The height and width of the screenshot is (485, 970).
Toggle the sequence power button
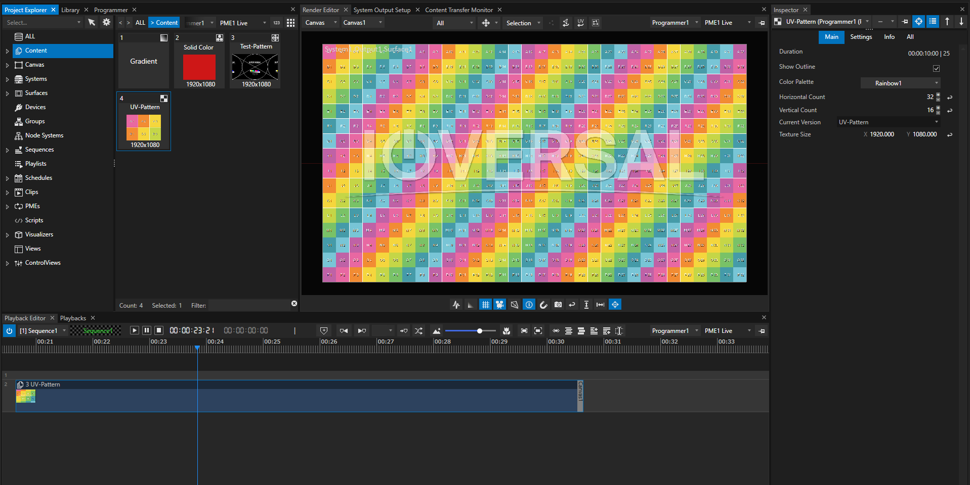pos(9,331)
